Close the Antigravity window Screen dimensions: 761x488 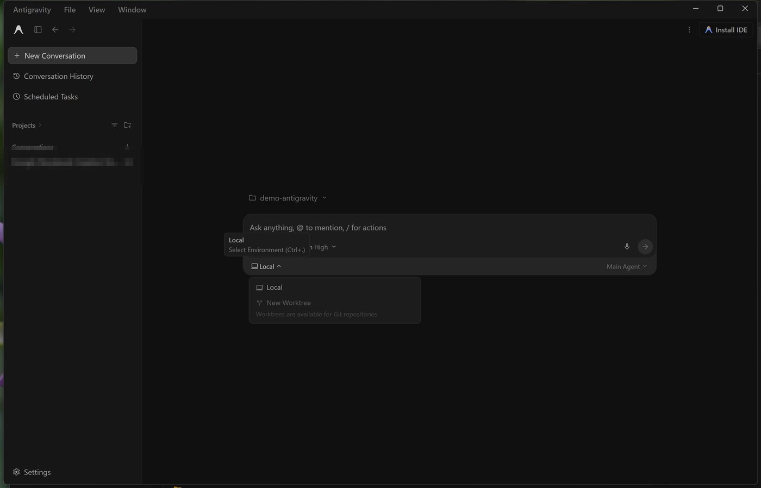pyautogui.click(x=745, y=9)
